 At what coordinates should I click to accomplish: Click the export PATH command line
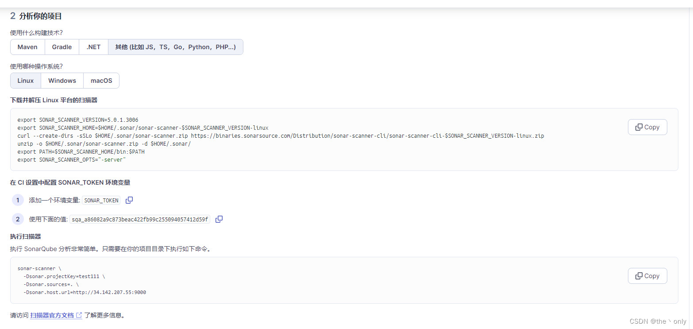point(81,152)
